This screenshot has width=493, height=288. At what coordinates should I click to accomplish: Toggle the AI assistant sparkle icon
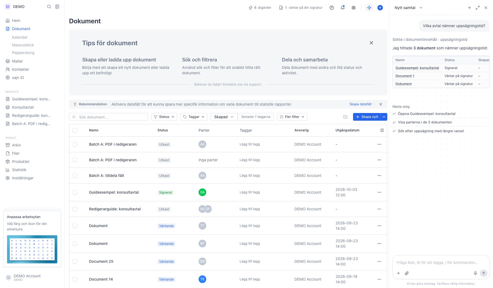(369, 8)
